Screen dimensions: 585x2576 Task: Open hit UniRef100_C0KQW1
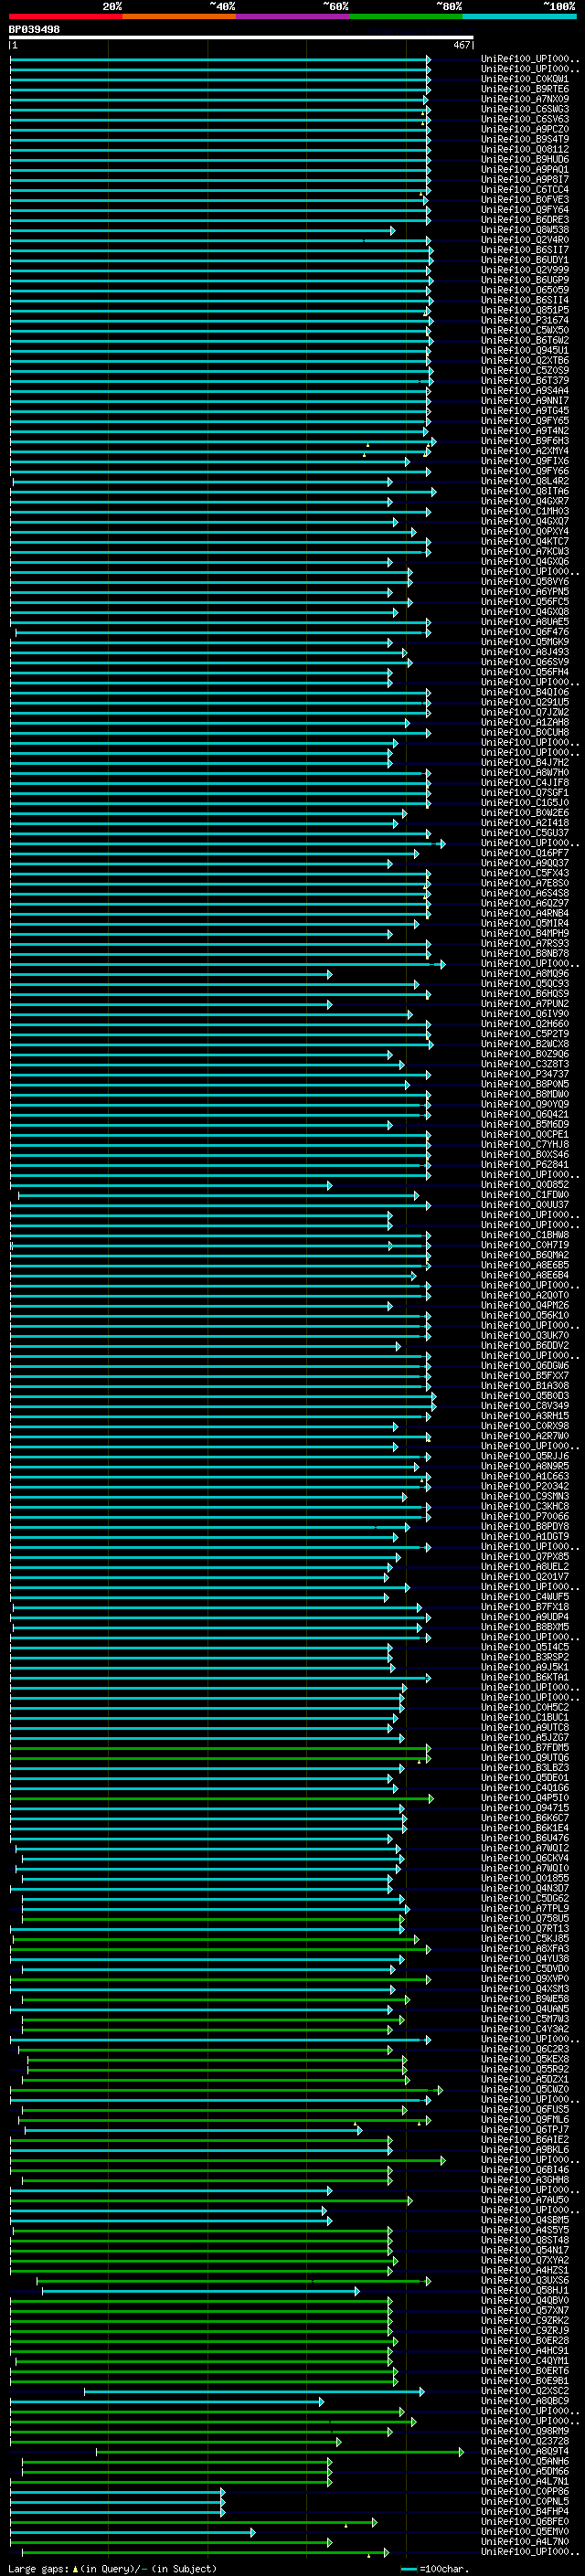pos(525,79)
